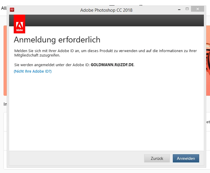
Task: Maximize the Adobe Photoshop CC 2018 dialog
Action: tap(187, 9)
